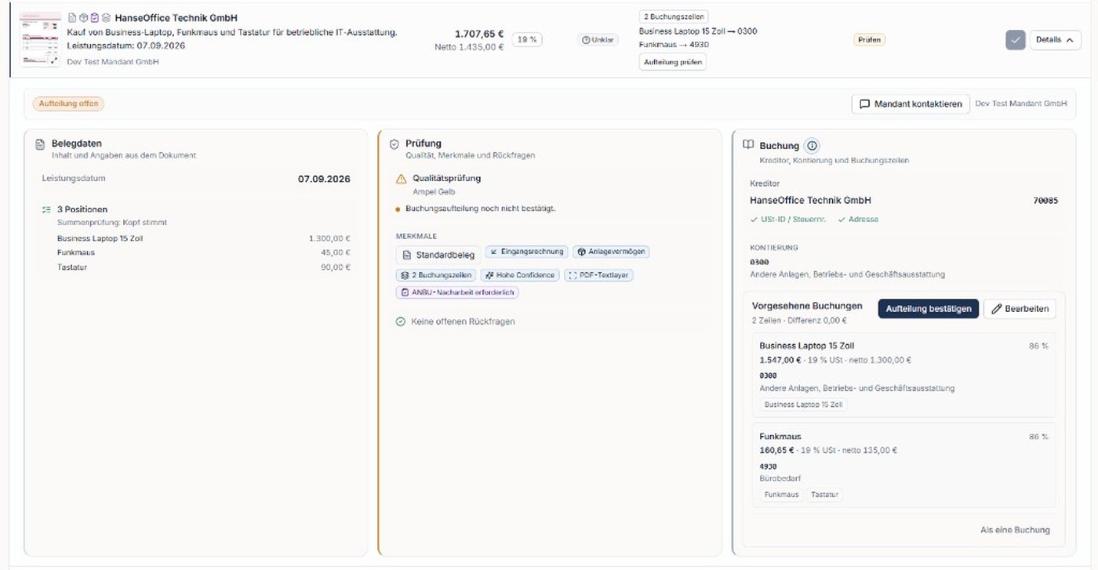Click the Eingangsrechnung feature tag
1098x570 pixels.
click(x=526, y=252)
